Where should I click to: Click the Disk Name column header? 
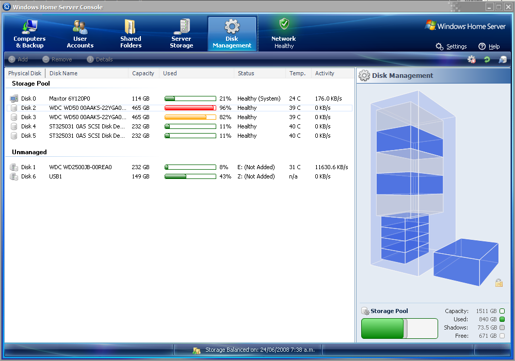(x=63, y=73)
